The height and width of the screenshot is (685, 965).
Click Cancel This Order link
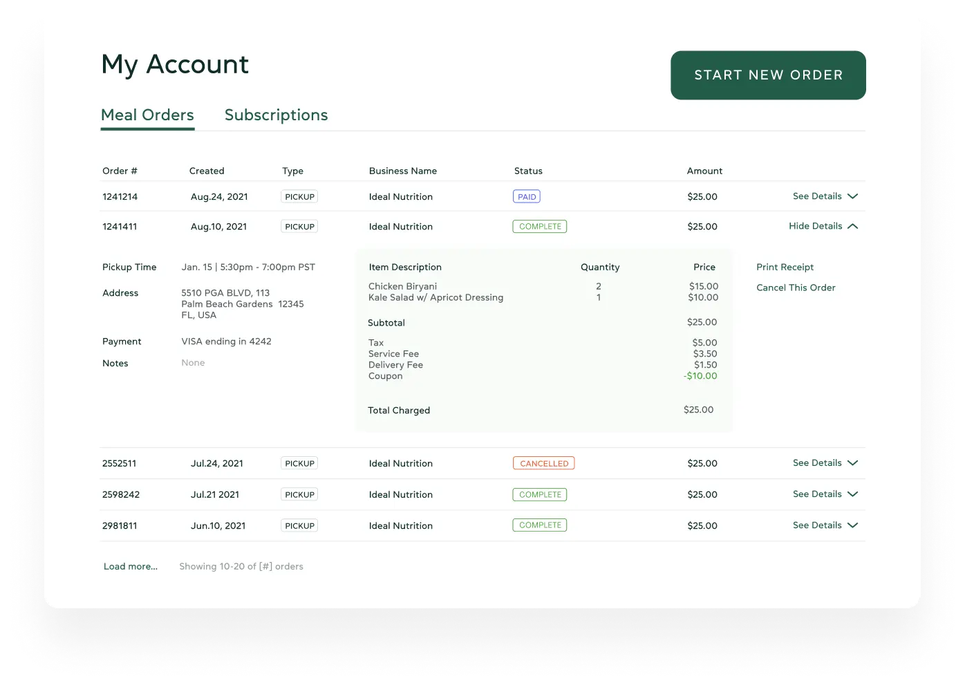tap(796, 288)
